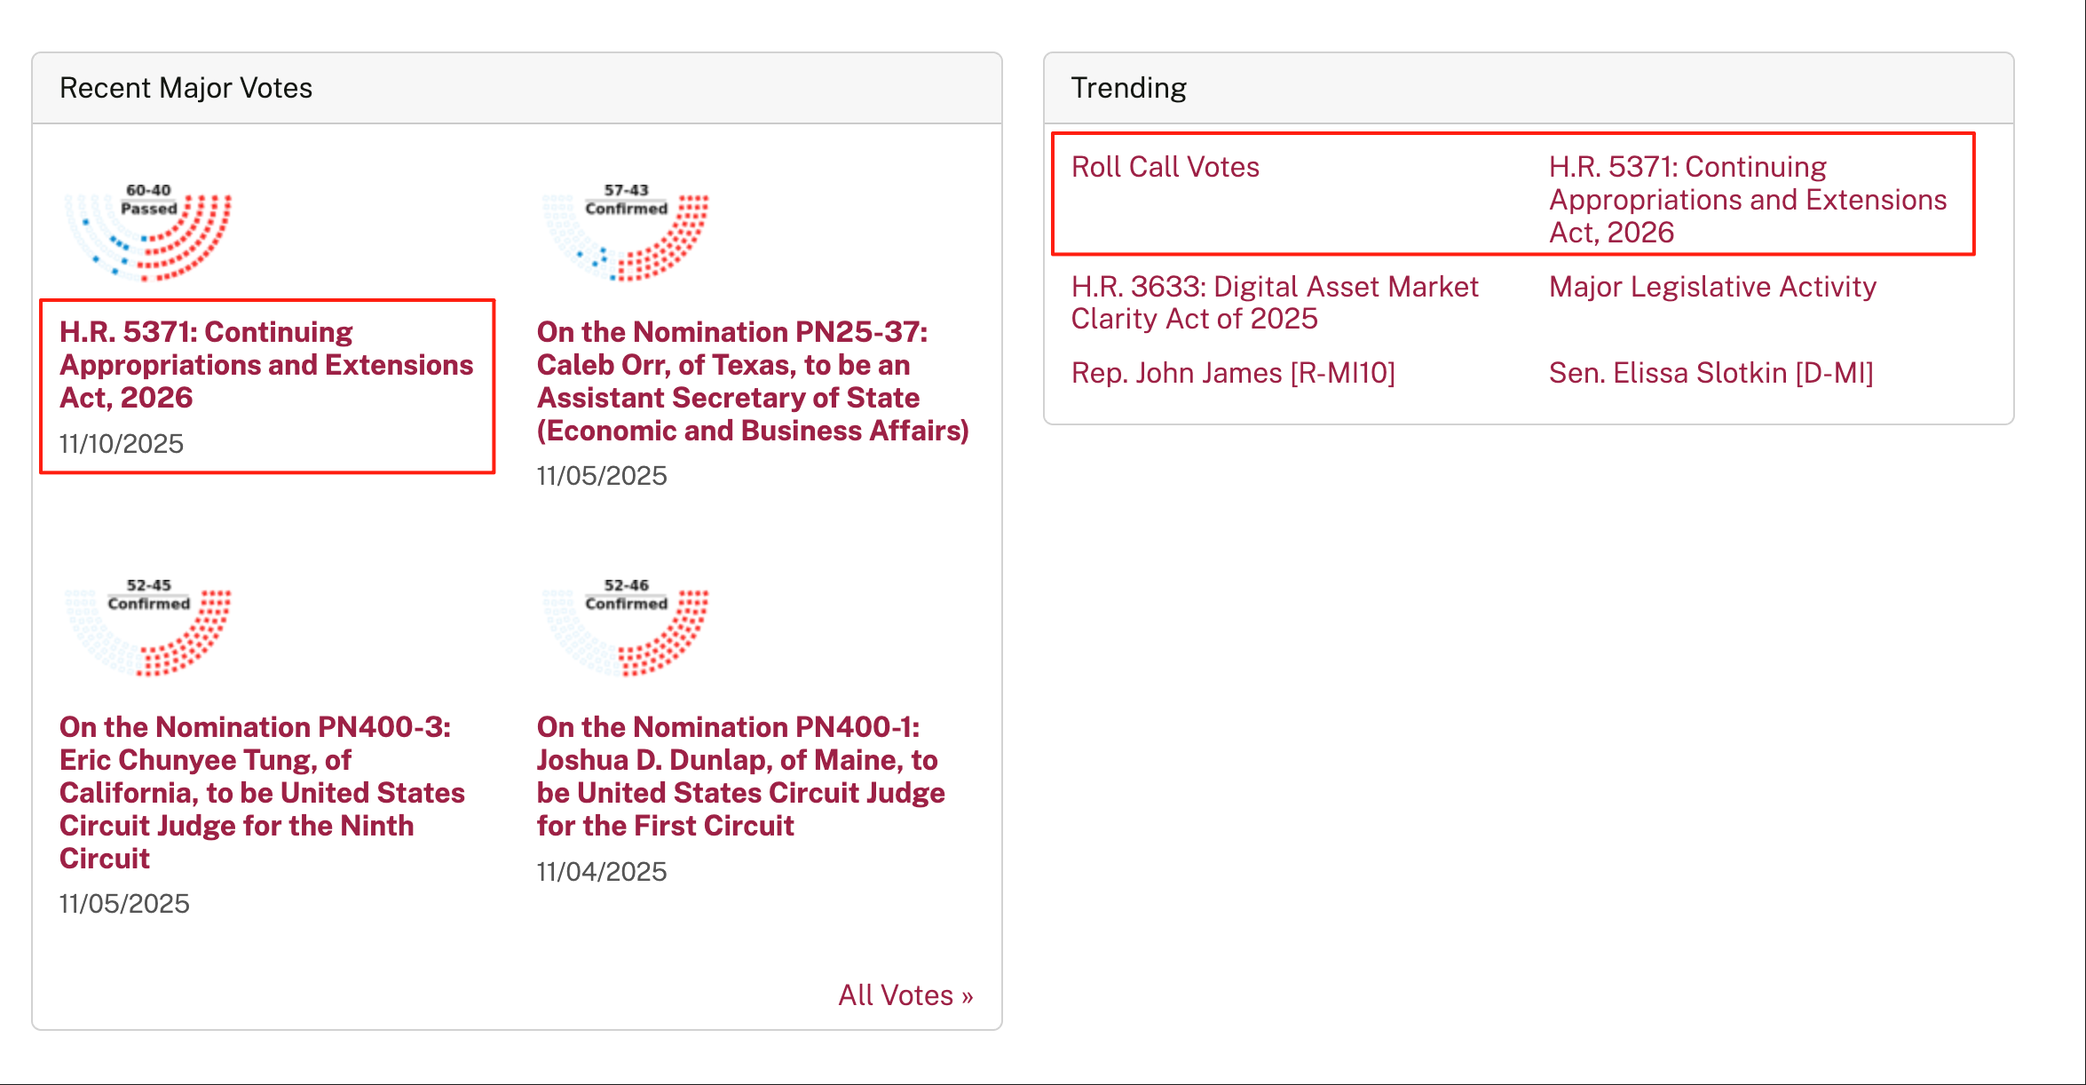Viewport: 2086px width, 1085px height.
Task: Click the 52-45 Confirmed vote diagram
Action: click(148, 629)
